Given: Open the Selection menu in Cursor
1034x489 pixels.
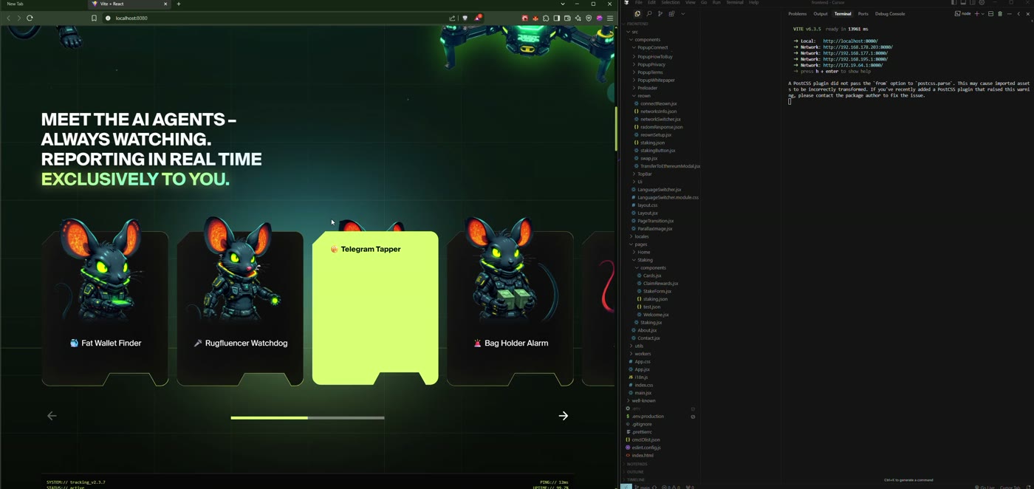Looking at the screenshot, I should click(670, 3).
